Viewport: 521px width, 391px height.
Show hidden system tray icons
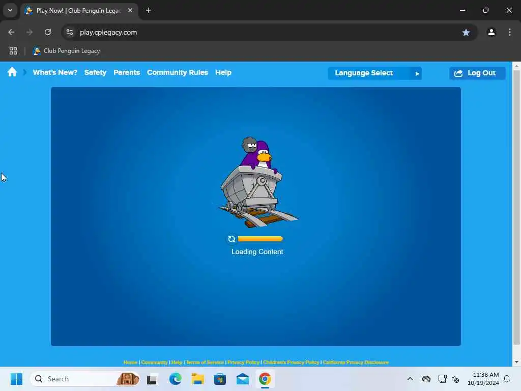point(410,379)
